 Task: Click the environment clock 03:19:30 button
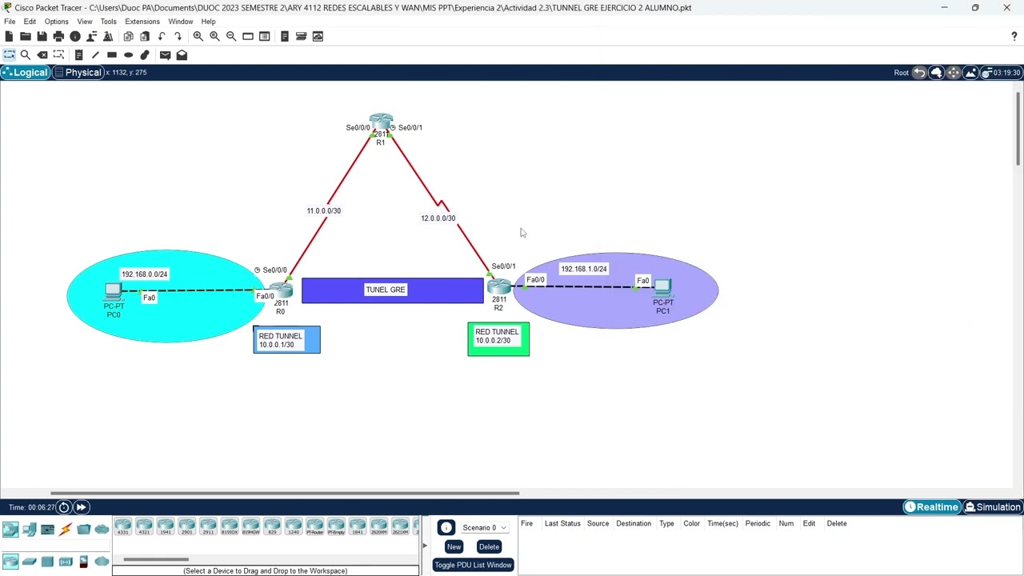(x=1002, y=73)
